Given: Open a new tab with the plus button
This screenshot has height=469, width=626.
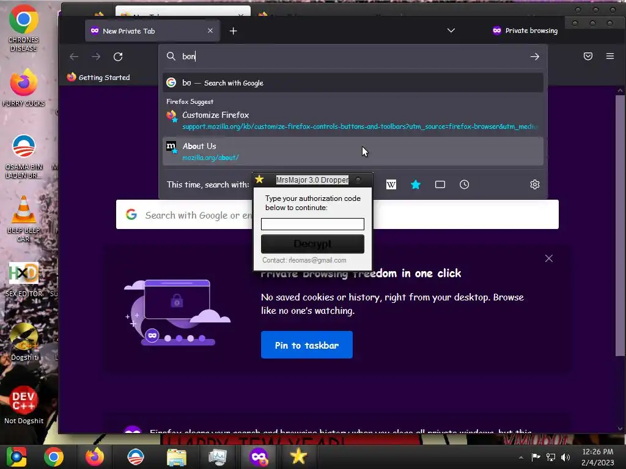Looking at the screenshot, I should (x=233, y=31).
